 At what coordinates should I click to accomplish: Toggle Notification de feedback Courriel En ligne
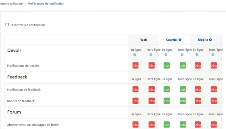click(167, 90)
